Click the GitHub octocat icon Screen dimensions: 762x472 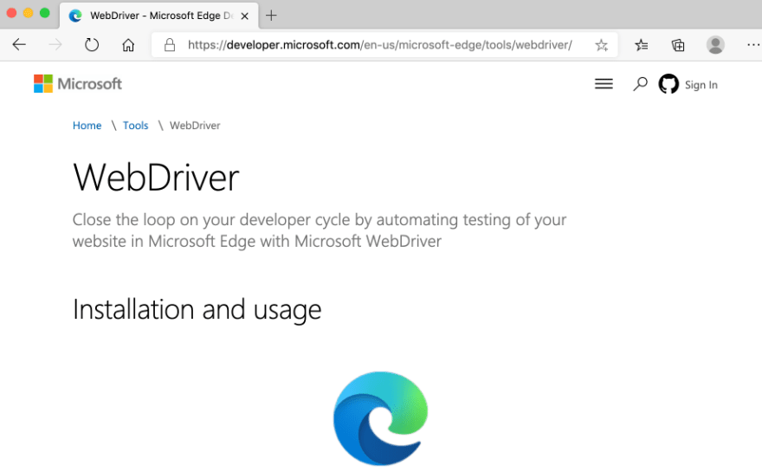click(x=668, y=84)
